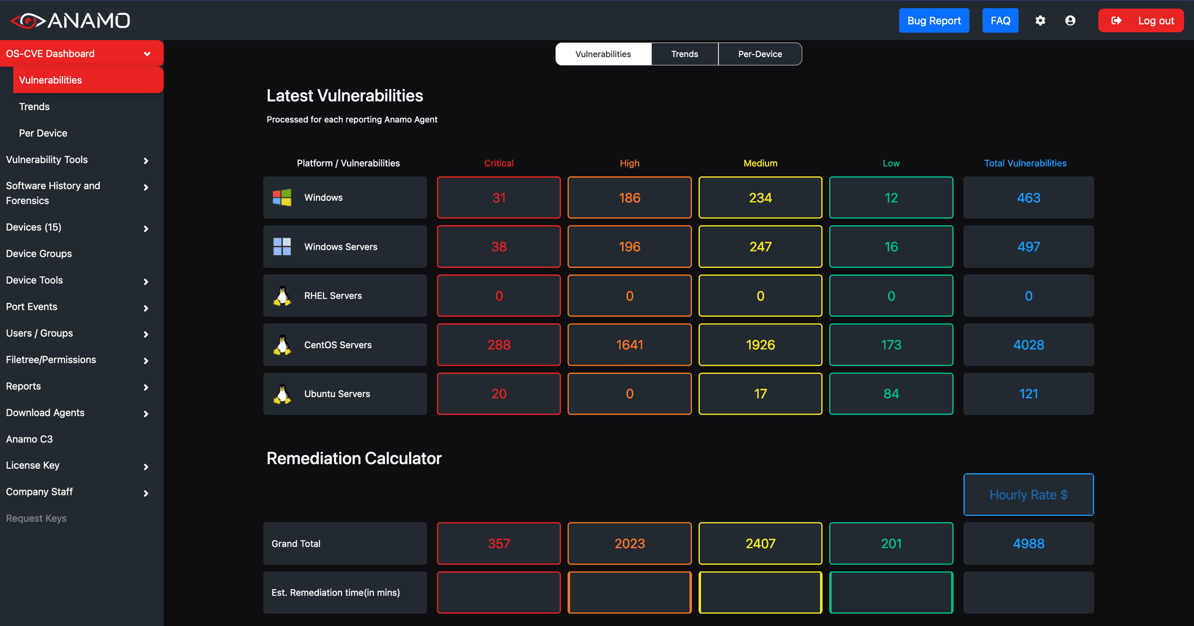Image resolution: width=1194 pixels, height=626 pixels.
Task: Click Windows High count 186
Action: click(630, 197)
